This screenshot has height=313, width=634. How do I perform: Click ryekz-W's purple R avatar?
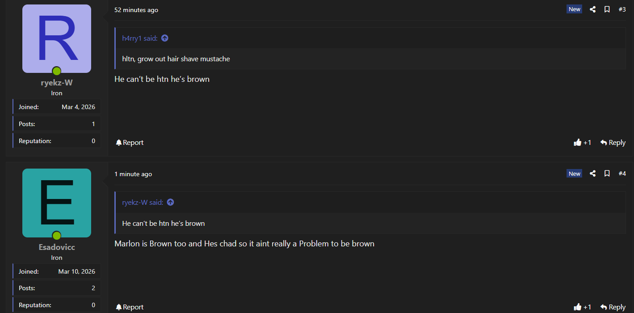pos(57,39)
